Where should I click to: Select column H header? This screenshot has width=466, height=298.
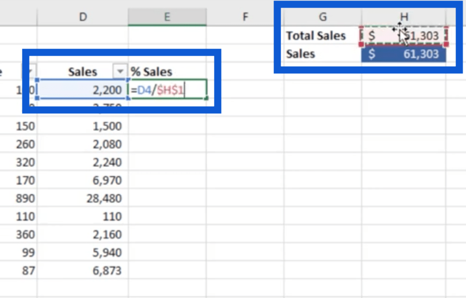click(404, 17)
